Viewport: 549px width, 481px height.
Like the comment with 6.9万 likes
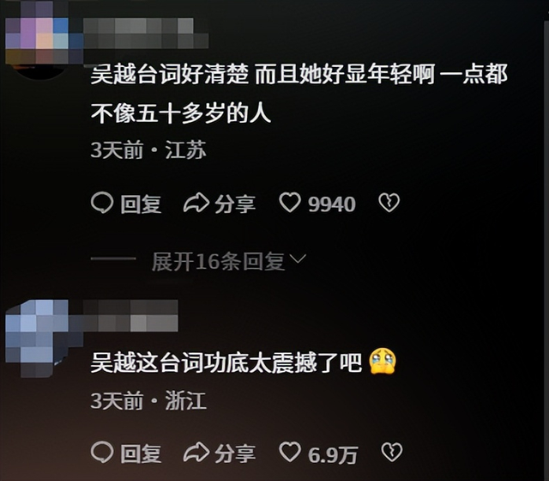tap(290, 452)
